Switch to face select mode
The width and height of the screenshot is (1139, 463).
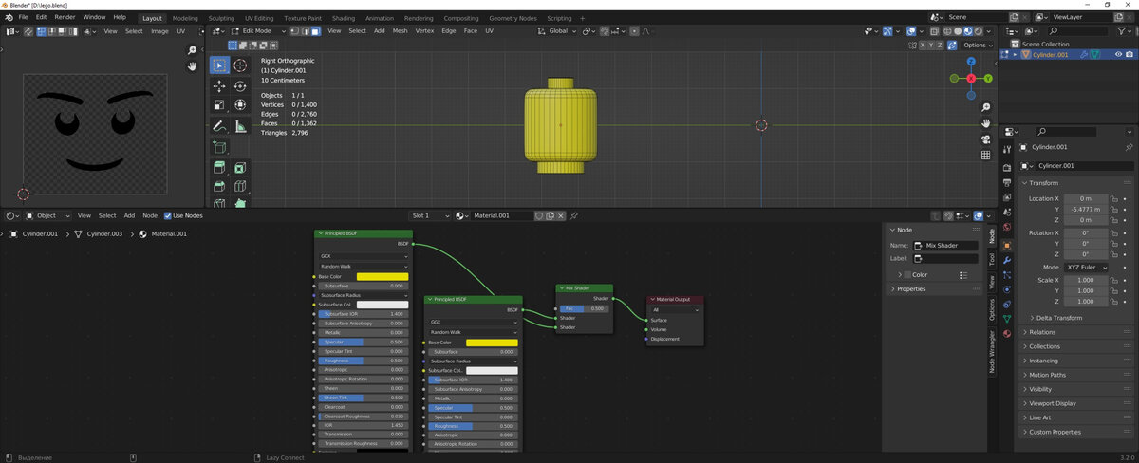click(315, 31)
